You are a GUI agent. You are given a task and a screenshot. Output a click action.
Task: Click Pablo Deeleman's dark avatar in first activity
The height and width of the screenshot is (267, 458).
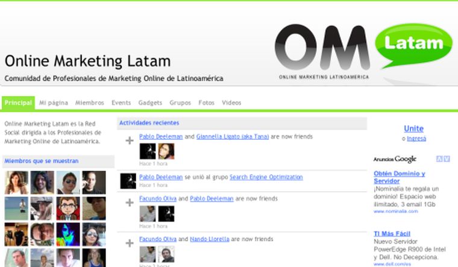148,151
